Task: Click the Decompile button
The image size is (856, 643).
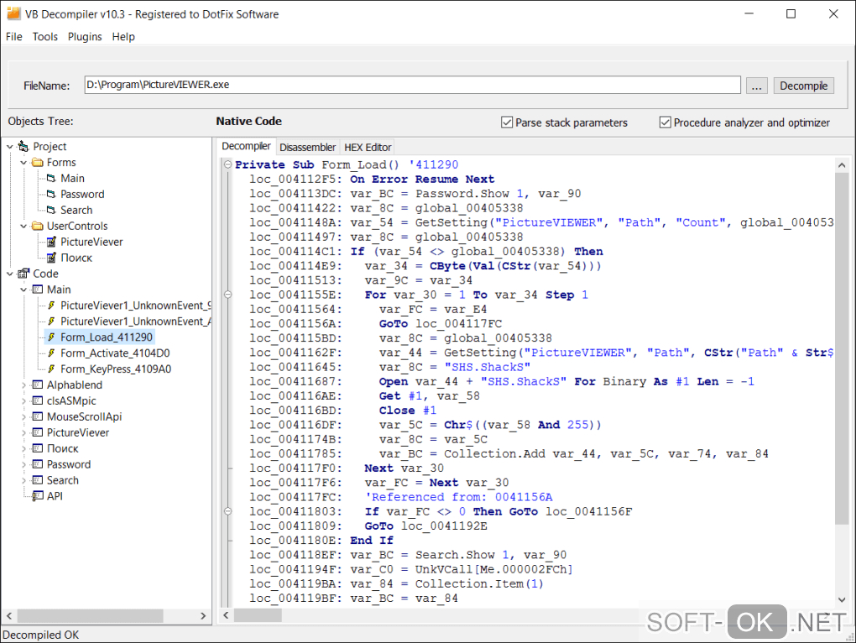Action: point(803,86)
